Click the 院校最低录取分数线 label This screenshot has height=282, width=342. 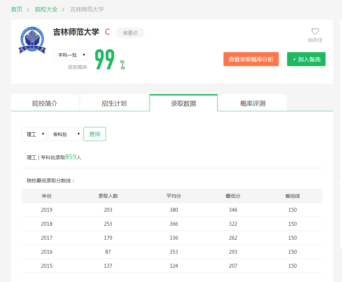coord(51,181)
